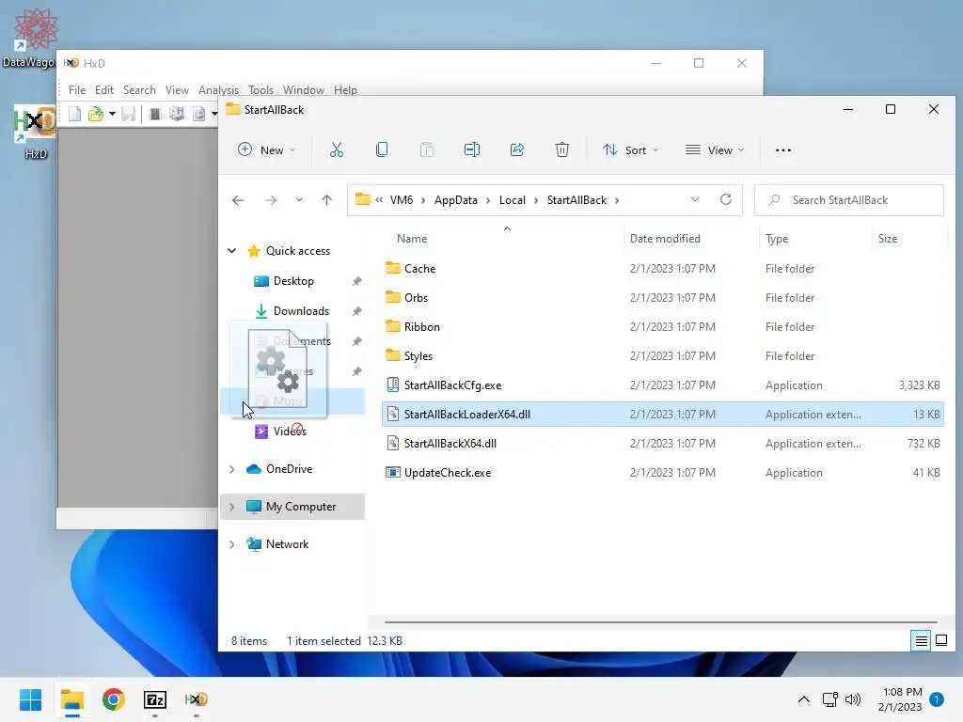Click the Share icon in Explorer toolbar
Screen dimensions: 963x722
[x=517, y=149]
